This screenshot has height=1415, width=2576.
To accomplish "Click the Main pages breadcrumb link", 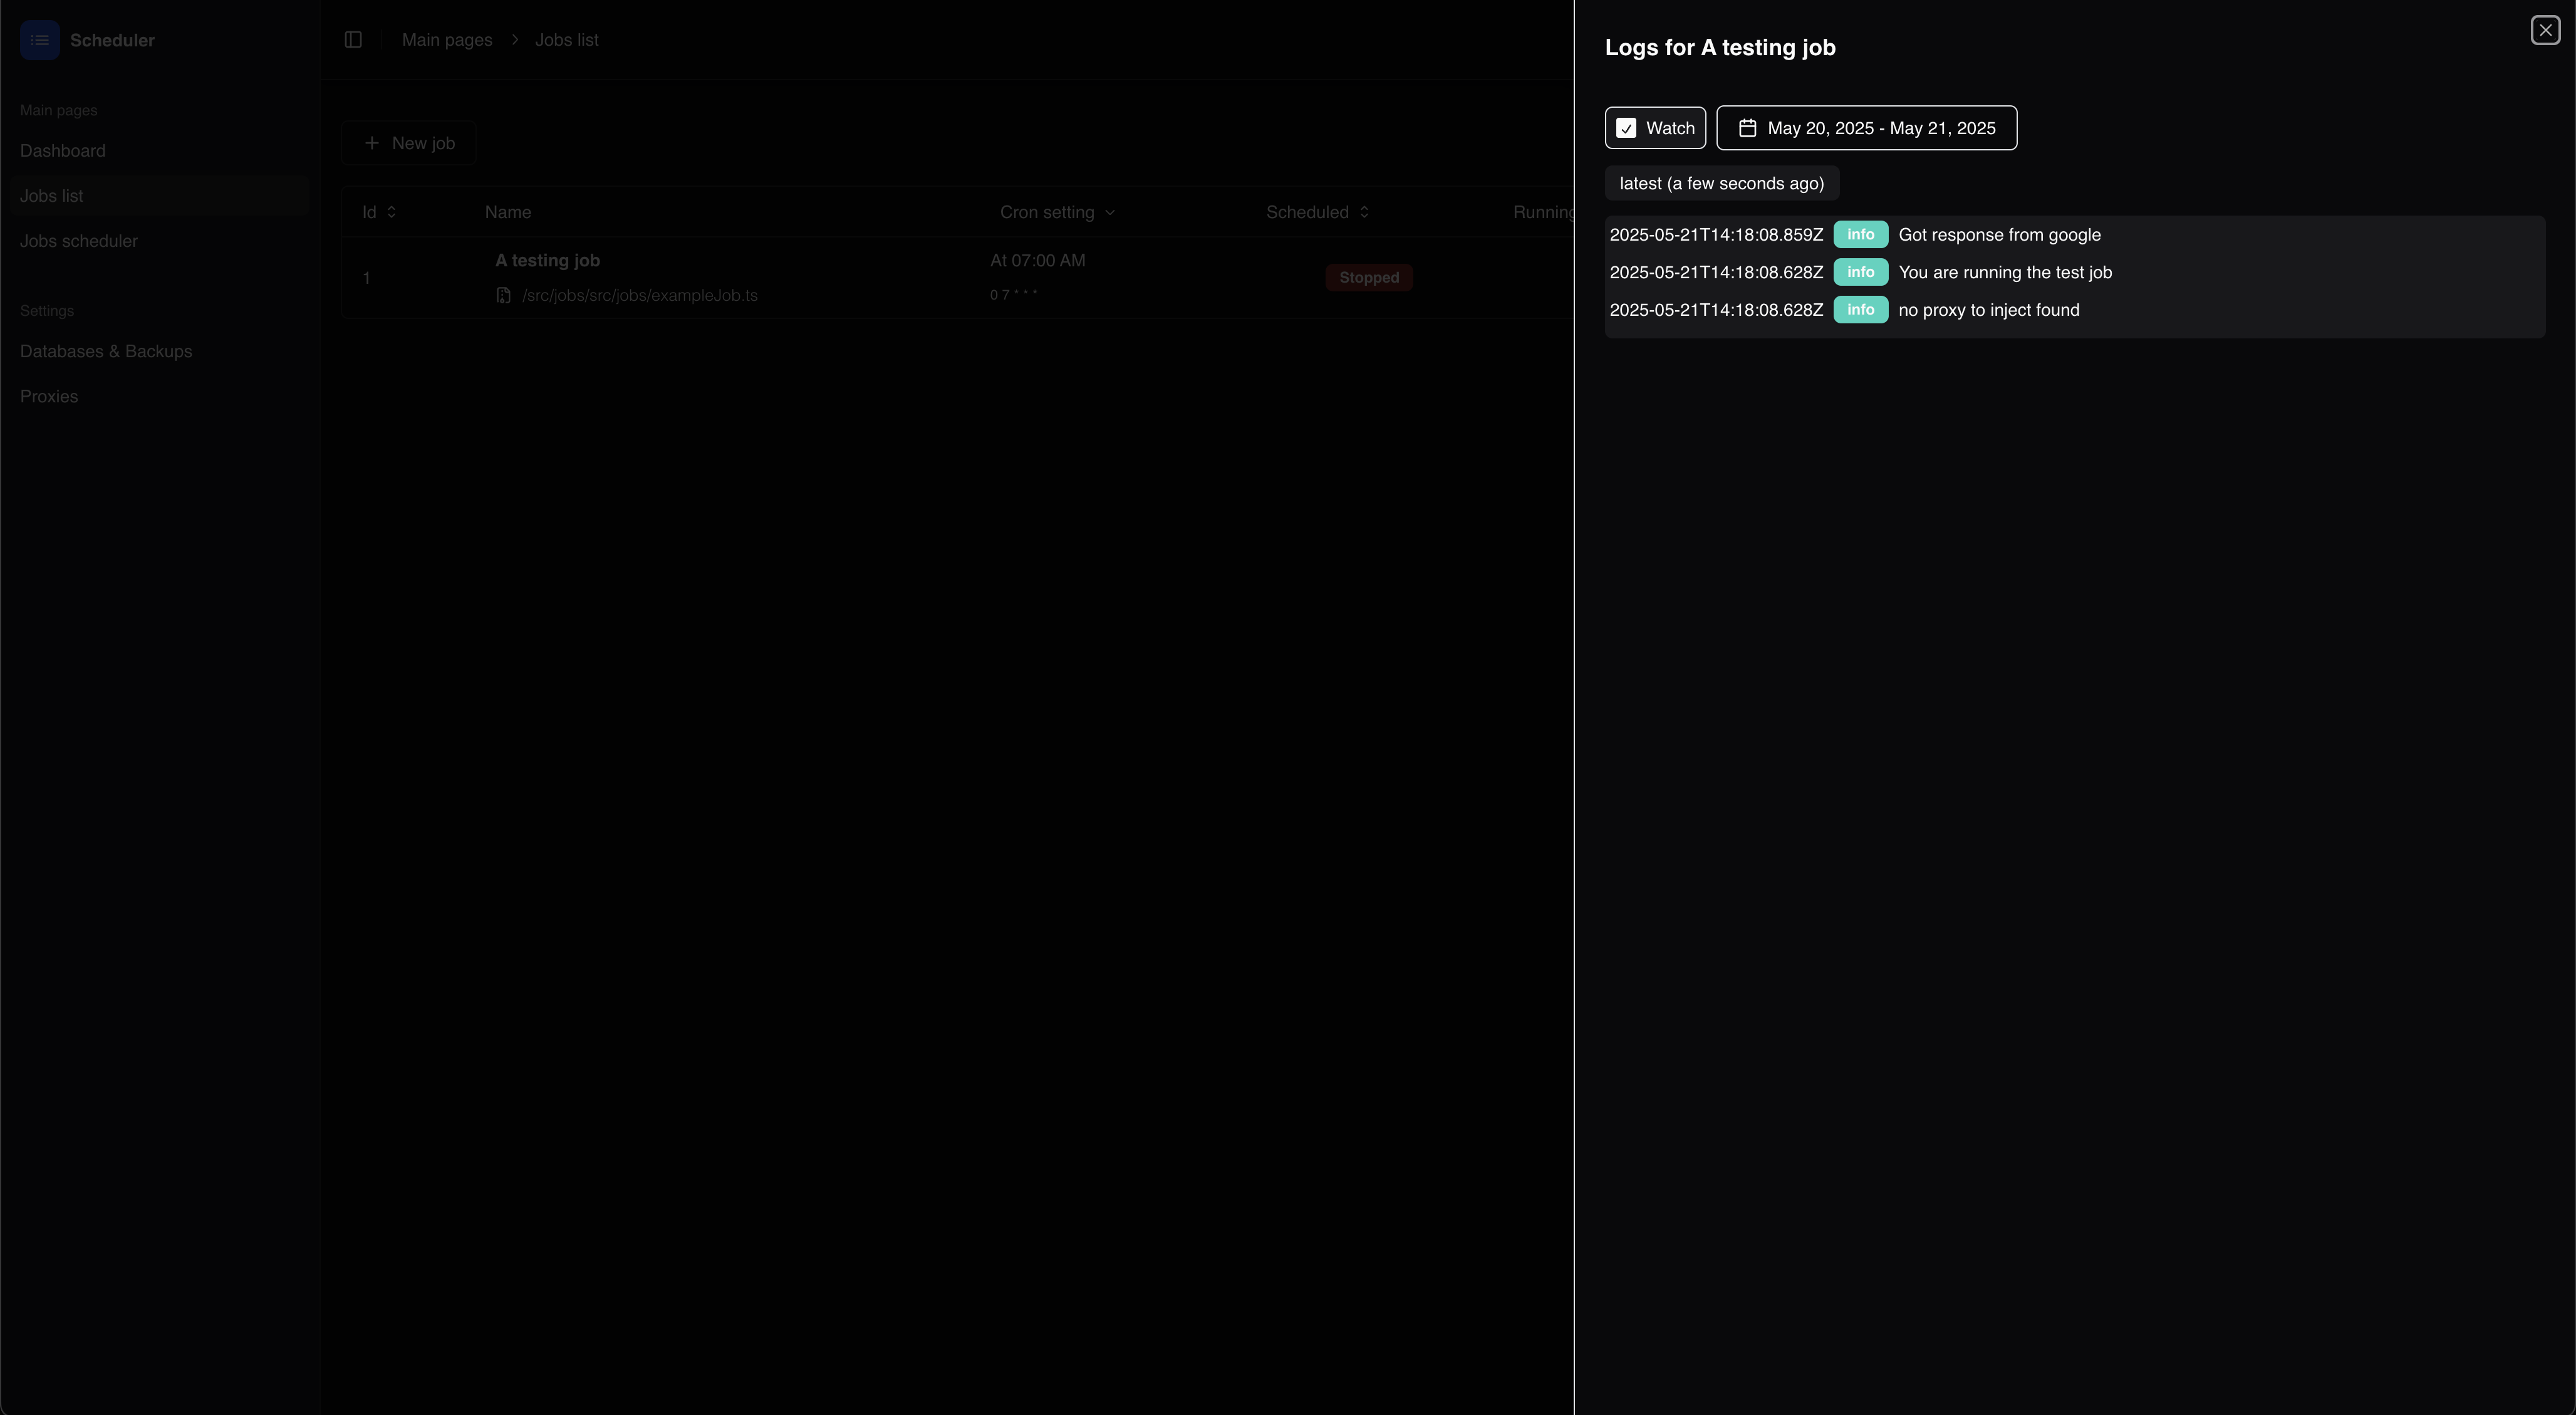I will coord(447,40).
